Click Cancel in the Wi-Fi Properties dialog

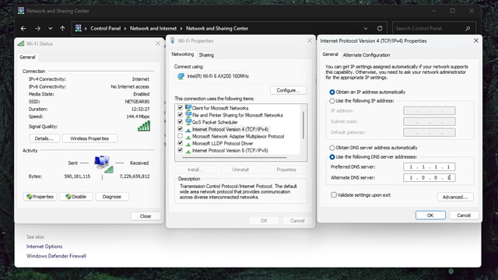tap(297, 221)
